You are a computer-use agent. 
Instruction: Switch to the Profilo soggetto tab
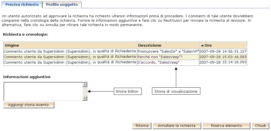point(62,5)
